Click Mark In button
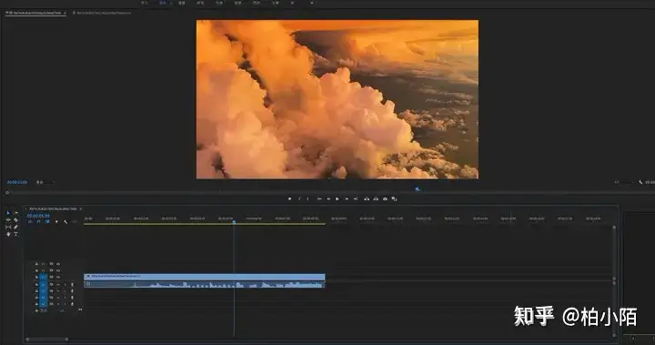This screenshot has height=345, width=655. 299,199
